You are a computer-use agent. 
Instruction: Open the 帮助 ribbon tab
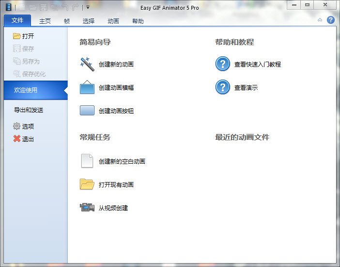pos(138,21)
